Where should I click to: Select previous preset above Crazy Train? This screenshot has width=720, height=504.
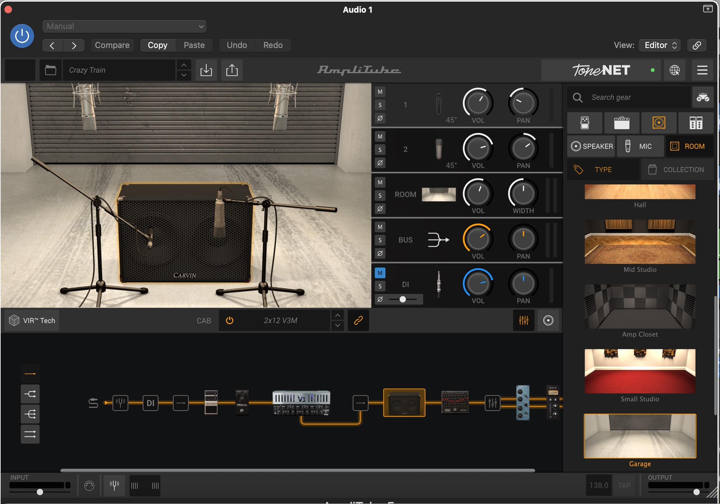click(x=184, y=65)
